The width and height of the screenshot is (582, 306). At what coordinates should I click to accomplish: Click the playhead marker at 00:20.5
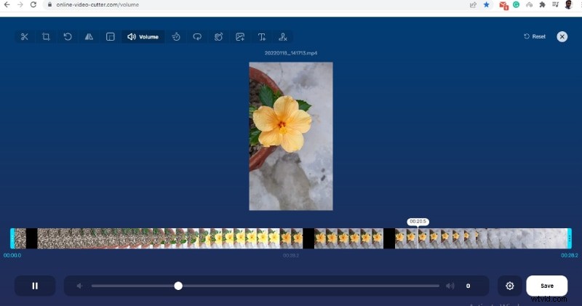(418, 222)
